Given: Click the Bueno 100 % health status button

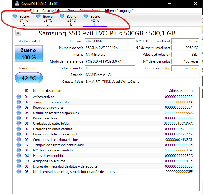Looking at the screenshot, I should tap(29, 53).
